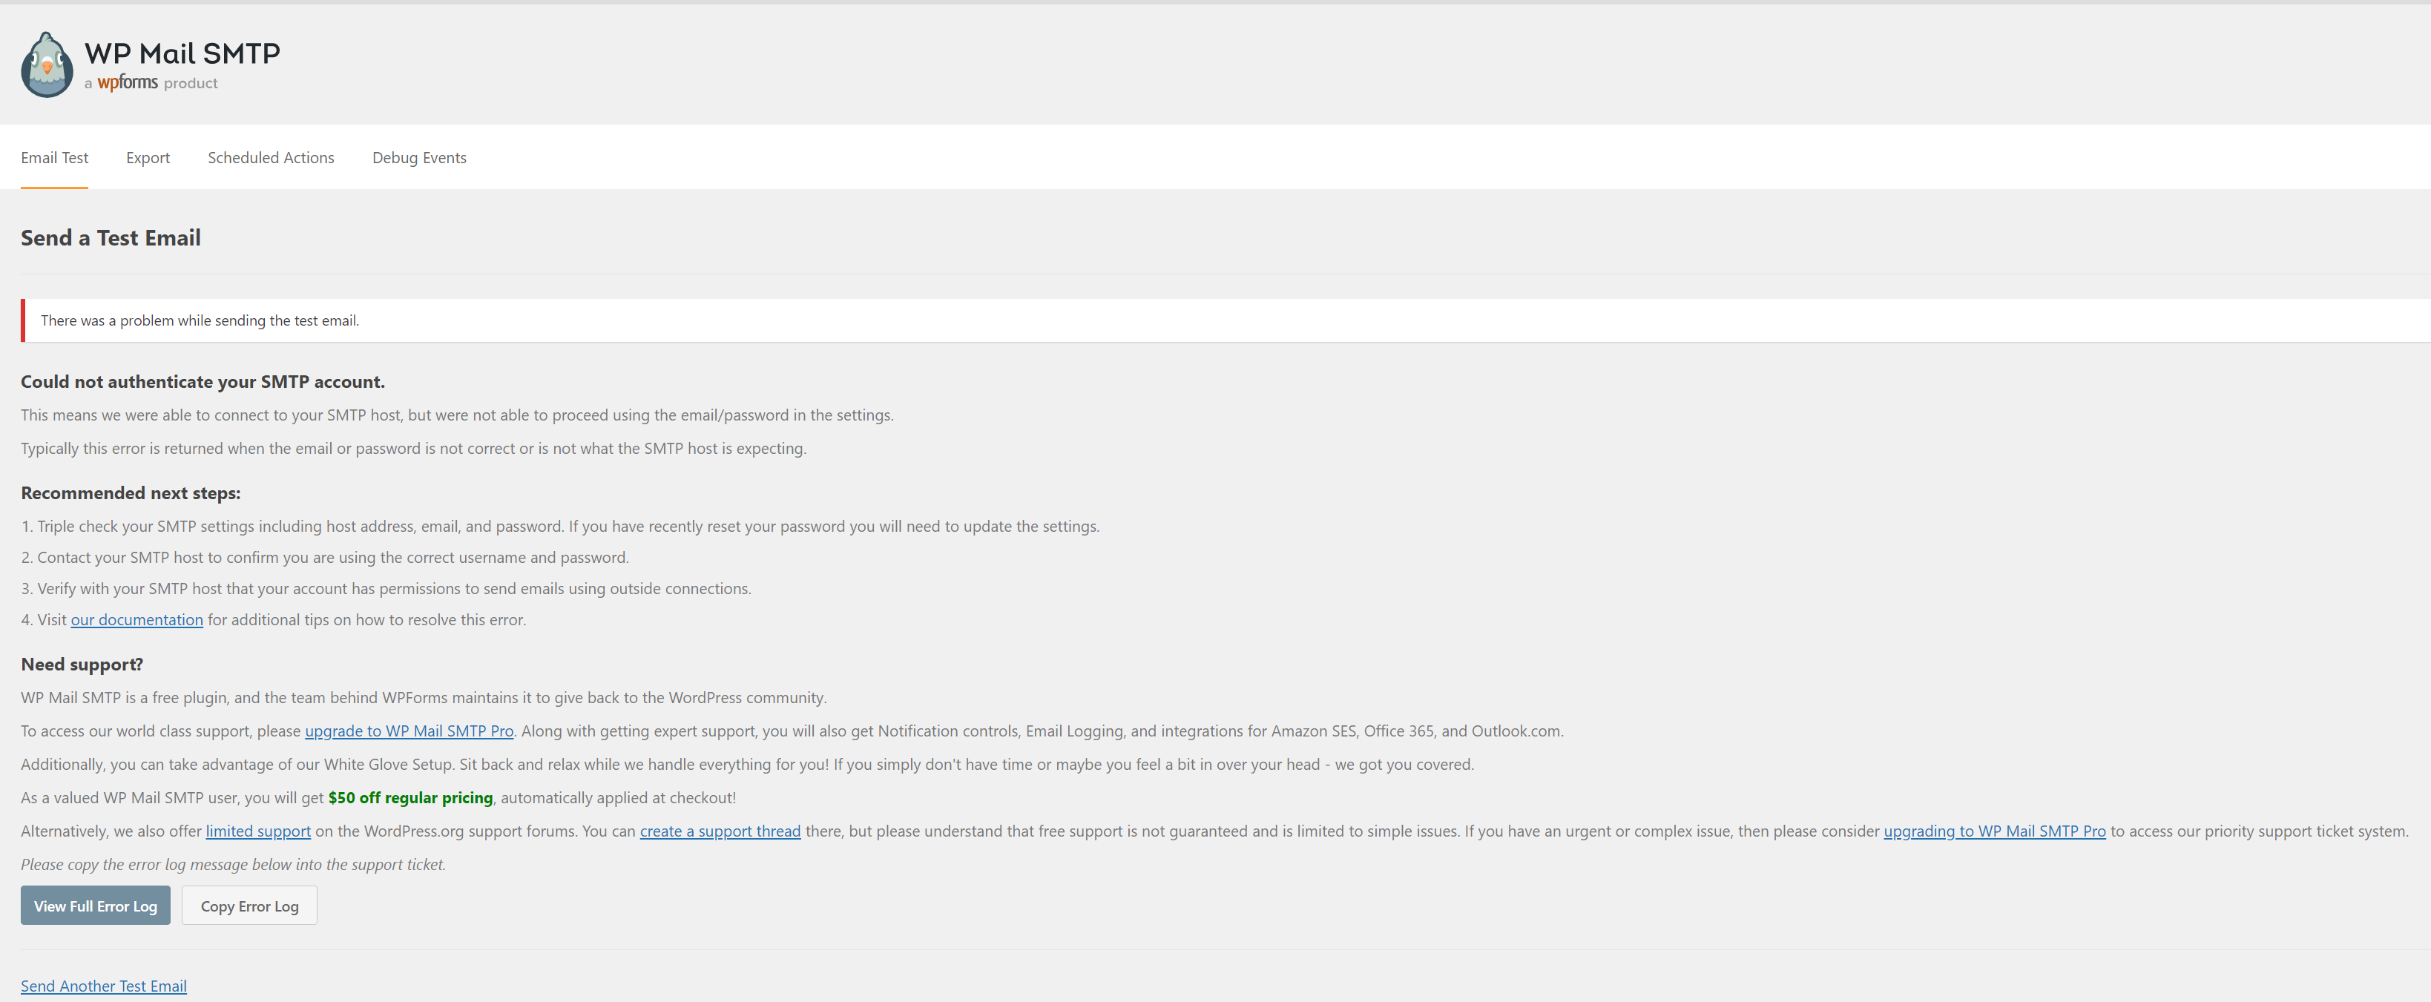Image resolution: width=2431 pixels, height=1002 pixels.
Task: Click step 1 'Triple check your SMTP settings' text
Action: [561, 527]
